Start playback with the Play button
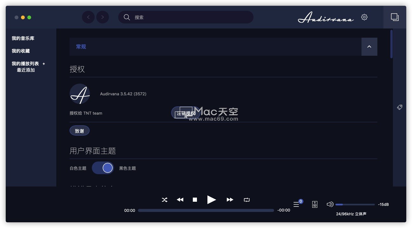This screenshot has height=228, width=412. click(x=212, y=199)
